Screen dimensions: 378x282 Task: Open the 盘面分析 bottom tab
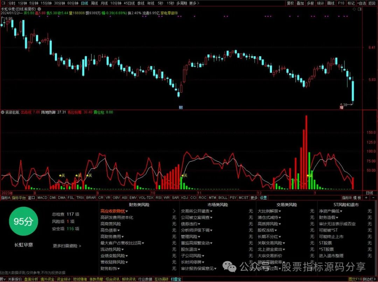point(31,279)
